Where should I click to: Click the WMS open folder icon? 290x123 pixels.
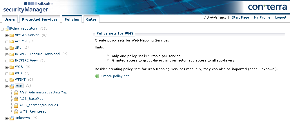tap(12, 86)
